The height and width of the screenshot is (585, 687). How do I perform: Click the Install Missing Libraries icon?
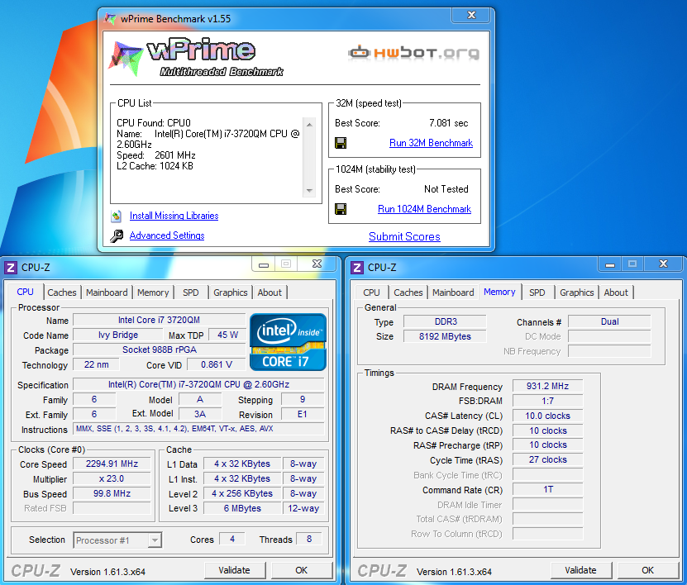coord(116,216)
